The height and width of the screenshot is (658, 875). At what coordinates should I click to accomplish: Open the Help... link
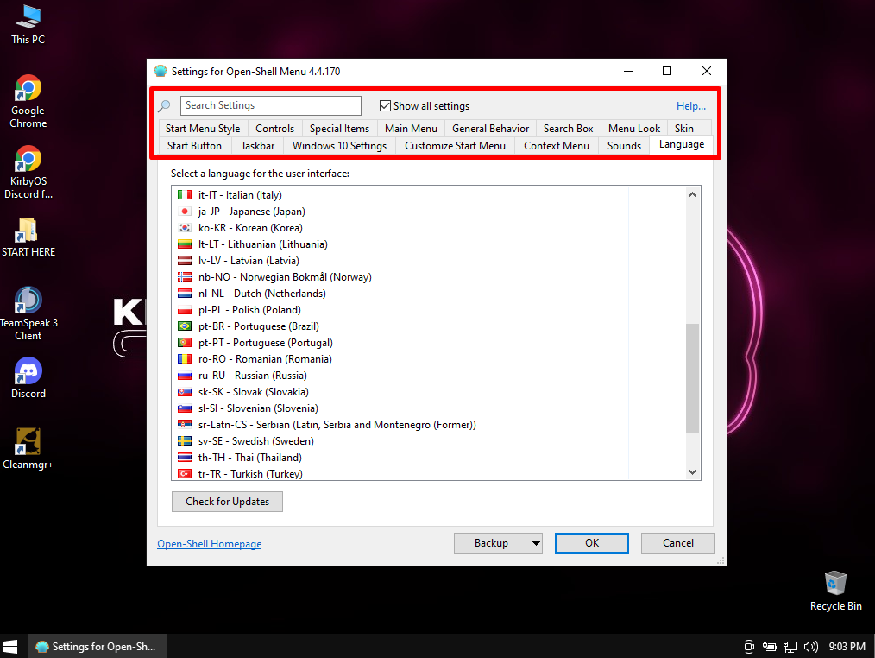click(691, 106)
